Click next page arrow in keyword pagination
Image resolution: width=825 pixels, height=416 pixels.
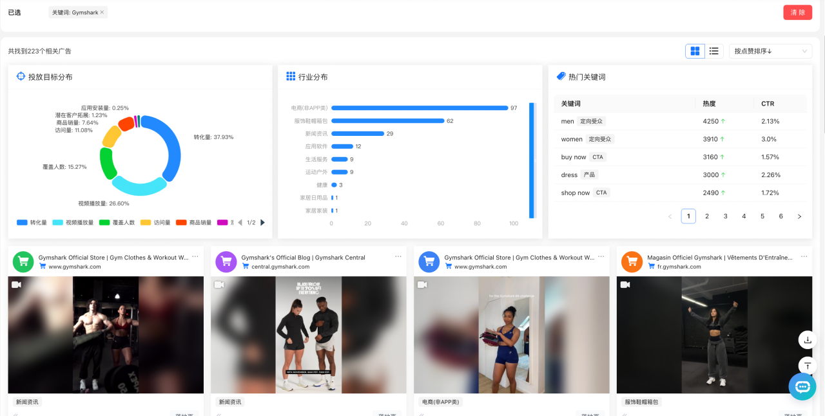[799, 216]
